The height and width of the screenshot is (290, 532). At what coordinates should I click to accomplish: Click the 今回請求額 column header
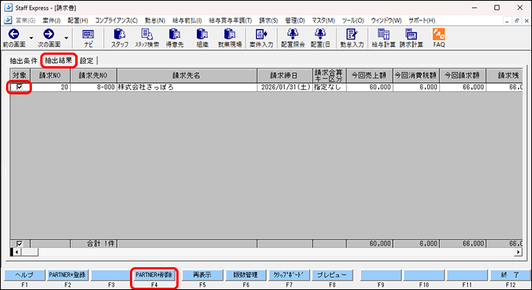point(463,75)
